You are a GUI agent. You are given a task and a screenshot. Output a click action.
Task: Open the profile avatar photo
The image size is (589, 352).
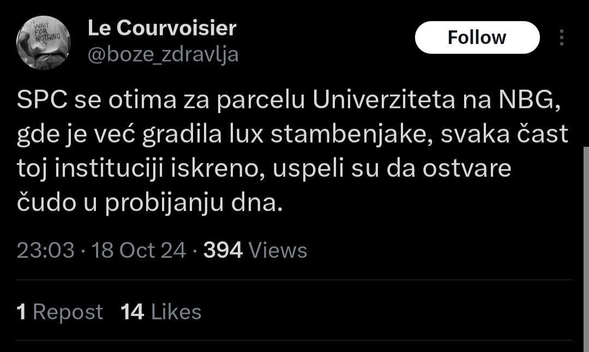point(43,43)
